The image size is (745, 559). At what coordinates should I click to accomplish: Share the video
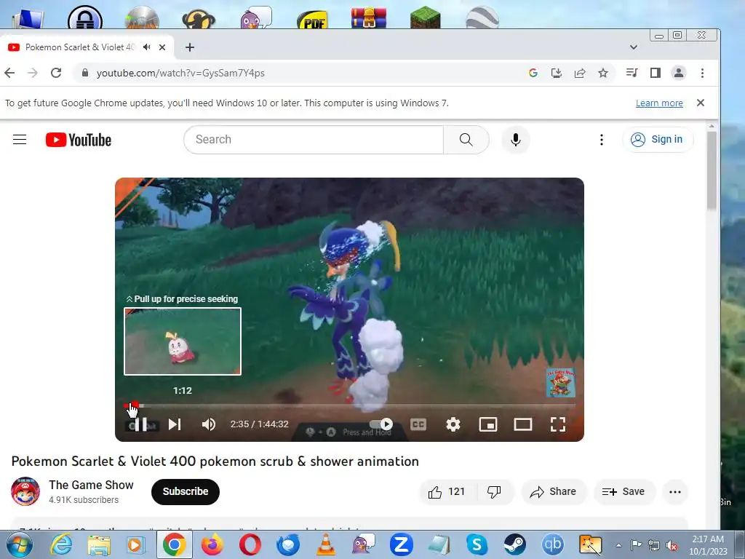[554, 491]
